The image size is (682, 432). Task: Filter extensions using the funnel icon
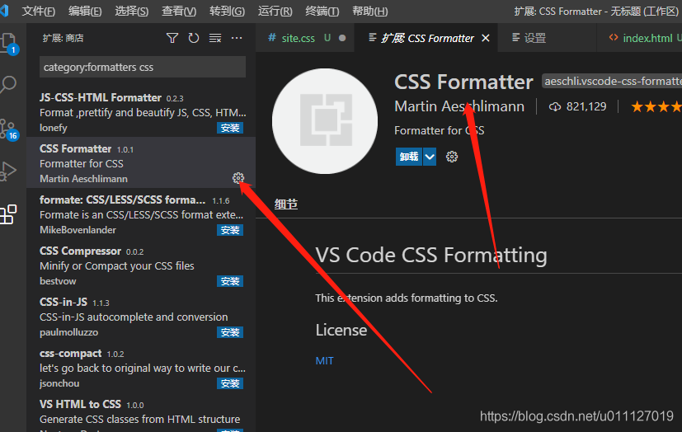click(x=172, y=38)
